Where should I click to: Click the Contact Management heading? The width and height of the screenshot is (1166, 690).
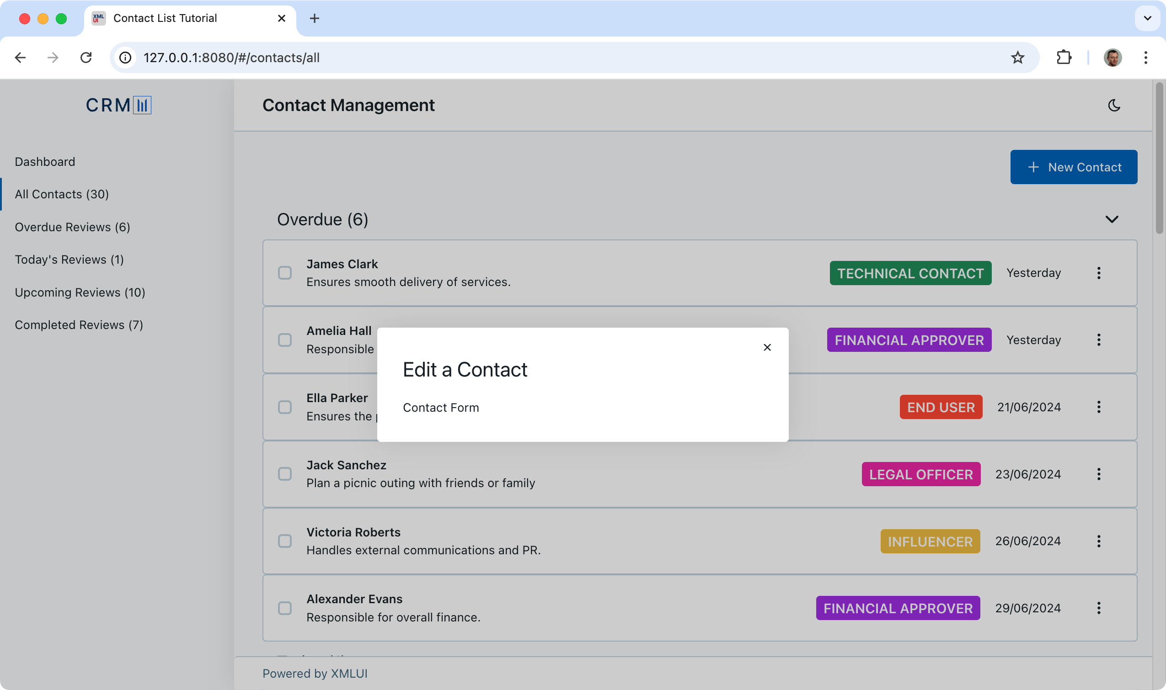pyautogui.click(x=348, y=106)
